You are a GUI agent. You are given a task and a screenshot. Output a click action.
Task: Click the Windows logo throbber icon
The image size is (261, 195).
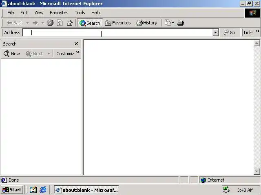(252, 13)
